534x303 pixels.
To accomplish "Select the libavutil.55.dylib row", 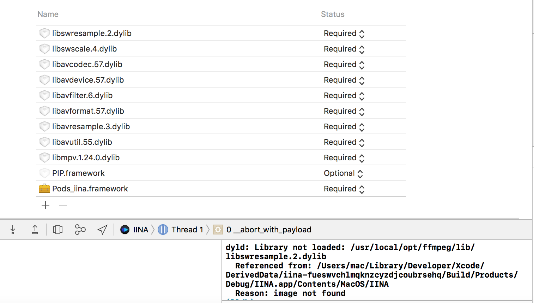I will [221, 142].
